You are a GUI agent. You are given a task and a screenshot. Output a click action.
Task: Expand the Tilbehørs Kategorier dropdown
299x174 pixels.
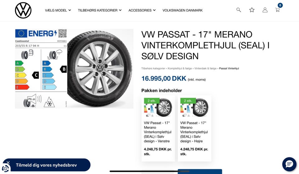100,10
